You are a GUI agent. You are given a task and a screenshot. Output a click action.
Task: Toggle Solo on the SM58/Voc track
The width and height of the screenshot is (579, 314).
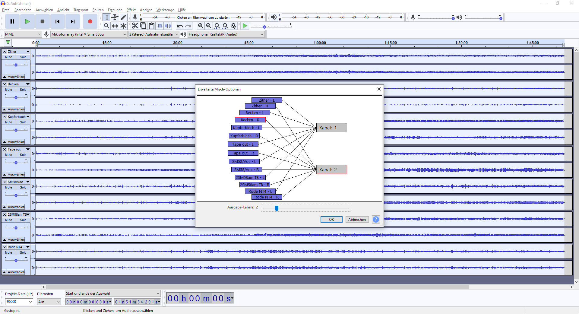coord(23,187)
